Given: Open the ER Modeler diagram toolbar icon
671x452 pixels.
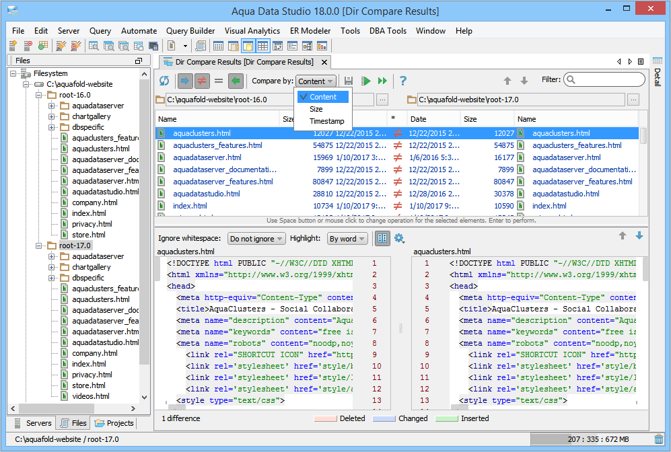Looking at the screenshot, I should point(308,46).
